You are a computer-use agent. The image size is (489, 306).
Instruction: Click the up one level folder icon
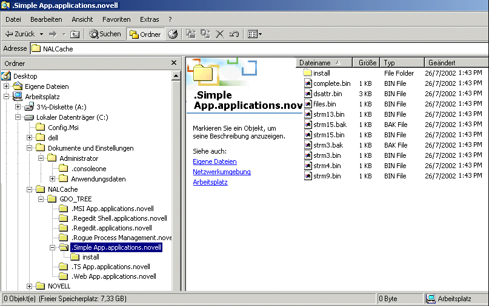75,34
